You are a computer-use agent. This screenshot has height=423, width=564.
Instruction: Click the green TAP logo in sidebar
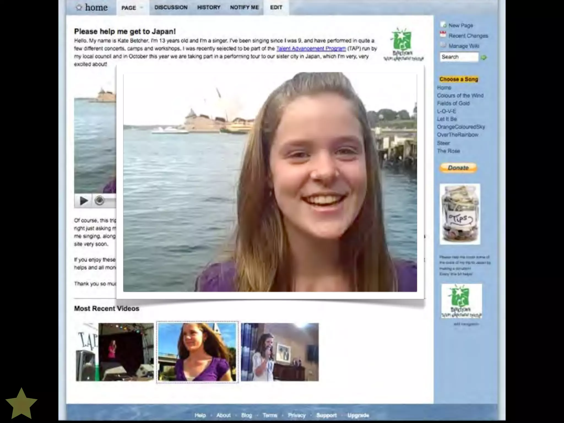click(x=462, y=302)
